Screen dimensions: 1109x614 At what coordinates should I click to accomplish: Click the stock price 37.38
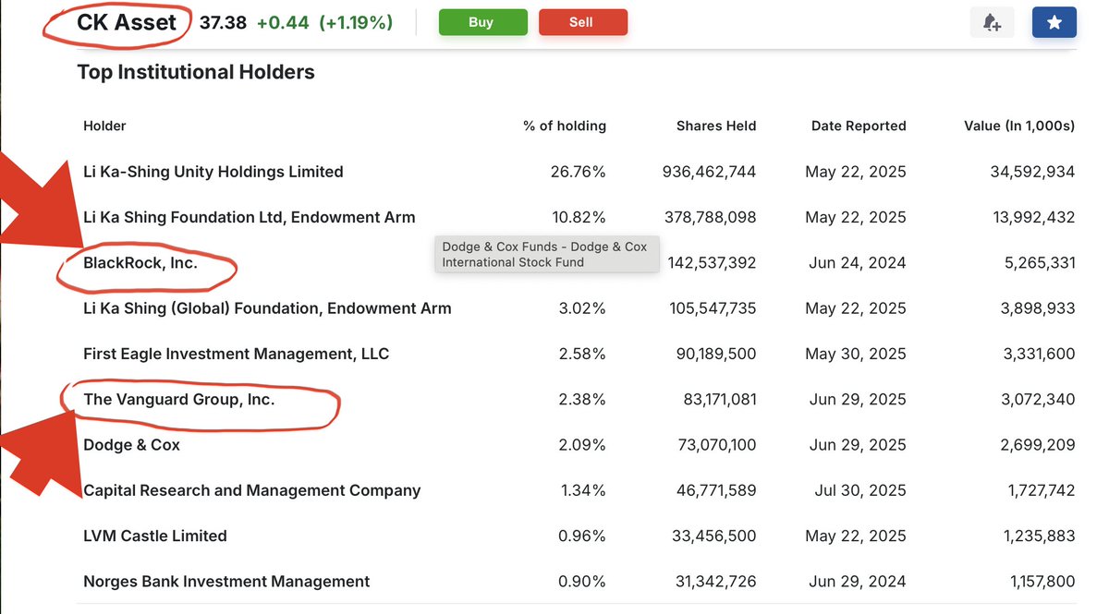pyautogui.click(x=224, y=22)
